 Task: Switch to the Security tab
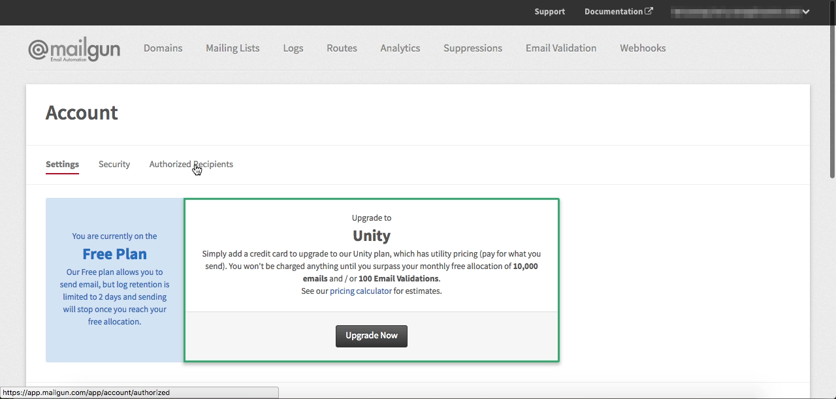pyautogui.click(x=114, y=165)
